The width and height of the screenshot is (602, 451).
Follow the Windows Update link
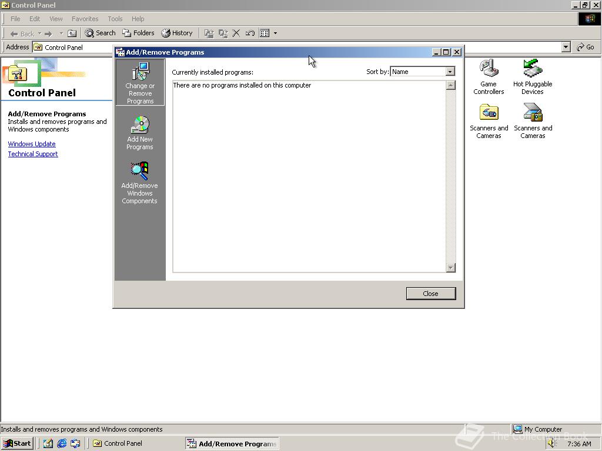point(32,144)
